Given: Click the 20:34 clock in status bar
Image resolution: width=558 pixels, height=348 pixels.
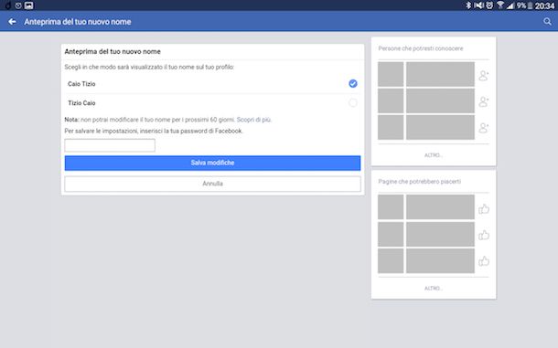Looking at the screenshot, I should [x=544, y=5].
